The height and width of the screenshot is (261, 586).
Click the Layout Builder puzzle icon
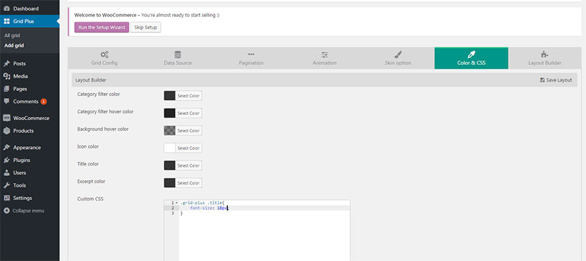[544, 55]
